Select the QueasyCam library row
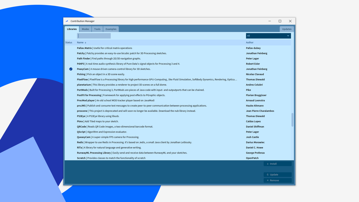This screenshot has width=359, height=202. pos(178,137)
